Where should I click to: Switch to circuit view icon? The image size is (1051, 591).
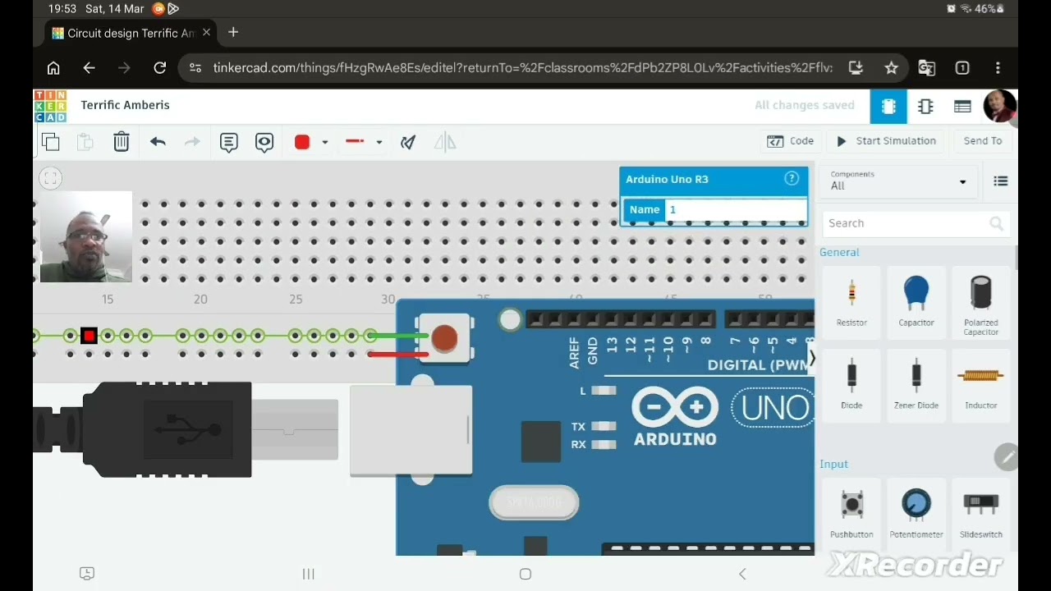888,107
